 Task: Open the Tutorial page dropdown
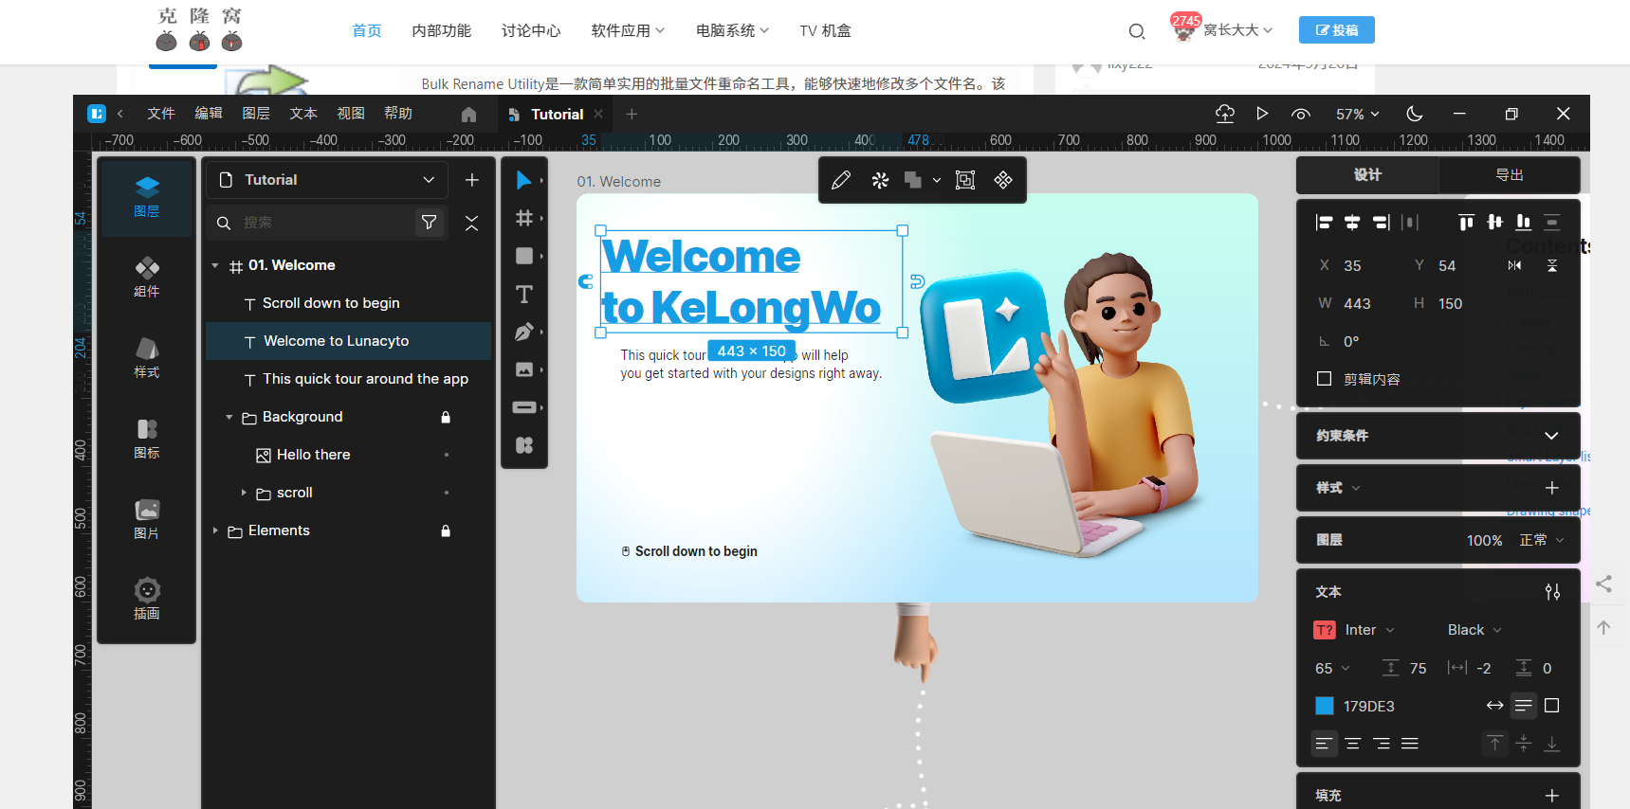[x=328, y=180]
